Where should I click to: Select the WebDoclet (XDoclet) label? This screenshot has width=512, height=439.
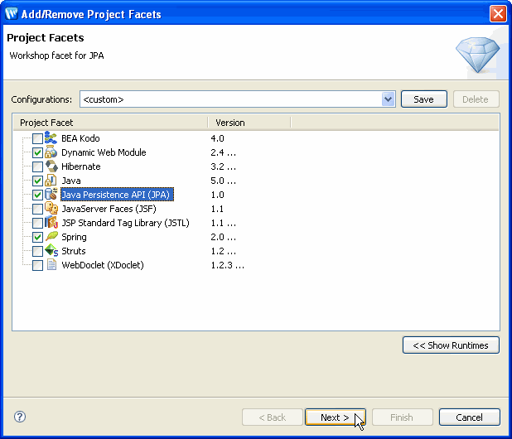103,265
